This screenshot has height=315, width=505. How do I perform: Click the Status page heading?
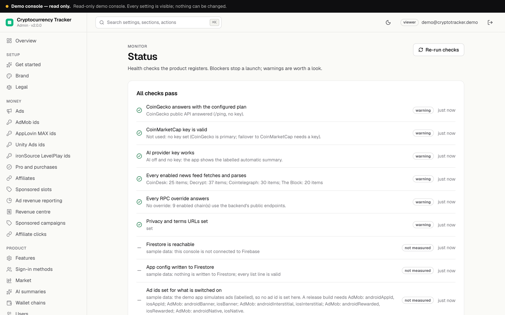[x=142, y=57]
